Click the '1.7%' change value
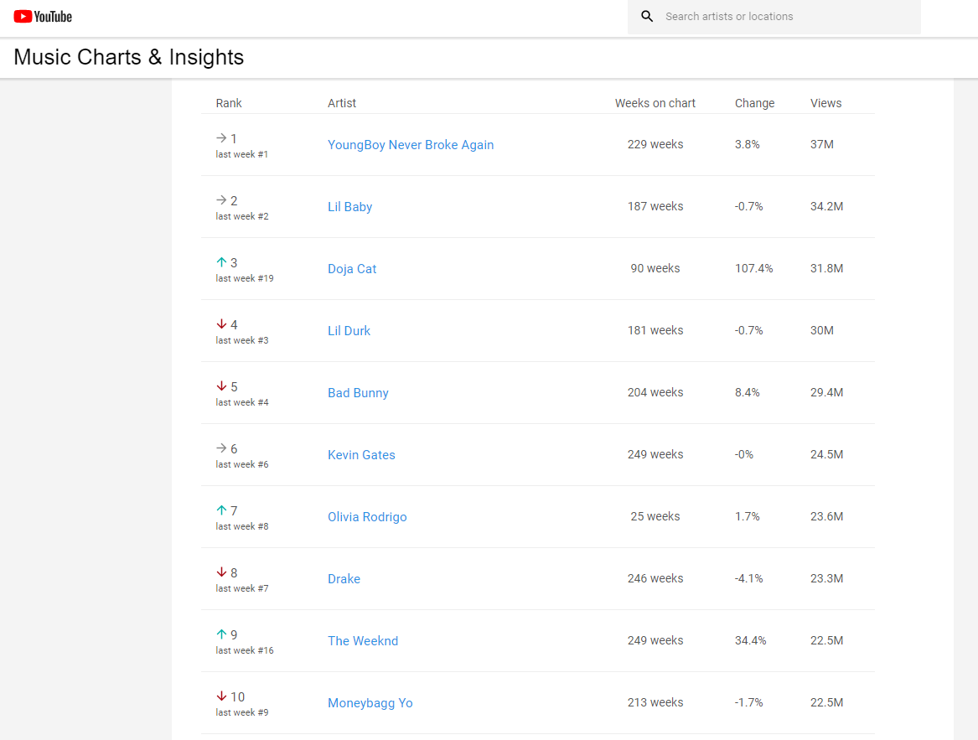This screenshot has width=978, height=740. tap(747, 516)
